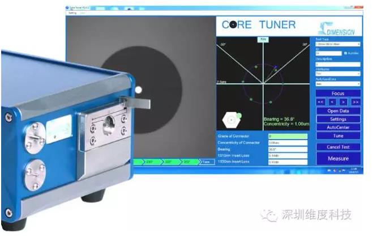The width and height of the screenshot is (381, 237).
Task: Click the < single step back button
Action: coord(332,102)
